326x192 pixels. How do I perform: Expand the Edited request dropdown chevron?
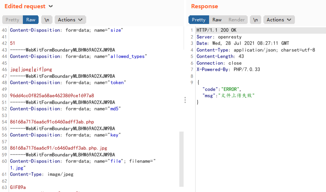[x=51, y=6]
